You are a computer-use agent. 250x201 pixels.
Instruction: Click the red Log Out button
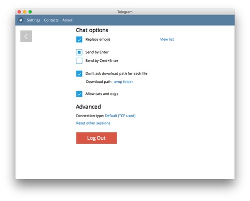pos(97,138)
